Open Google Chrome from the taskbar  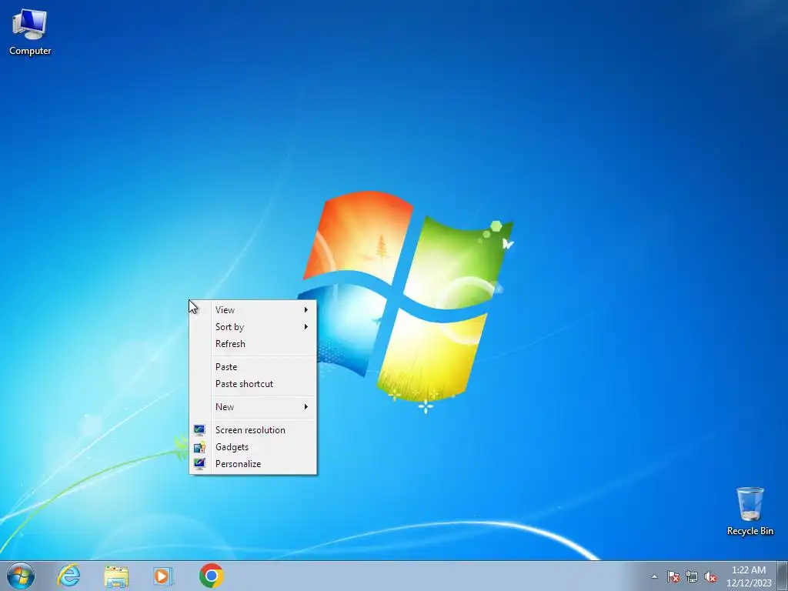(211, 576)
